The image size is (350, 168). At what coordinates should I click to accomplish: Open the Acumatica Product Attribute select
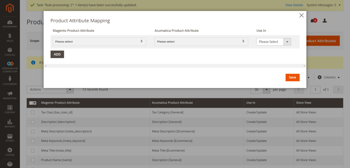(201, 41)
